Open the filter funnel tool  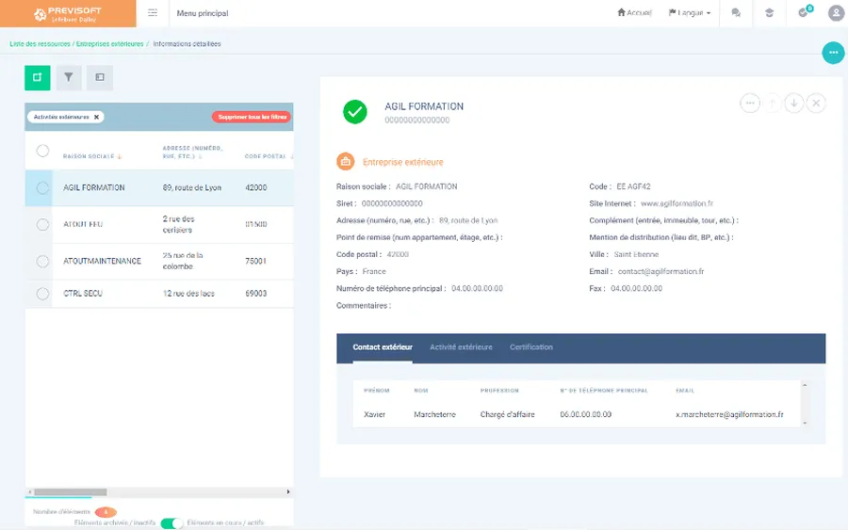pos(69,78)
